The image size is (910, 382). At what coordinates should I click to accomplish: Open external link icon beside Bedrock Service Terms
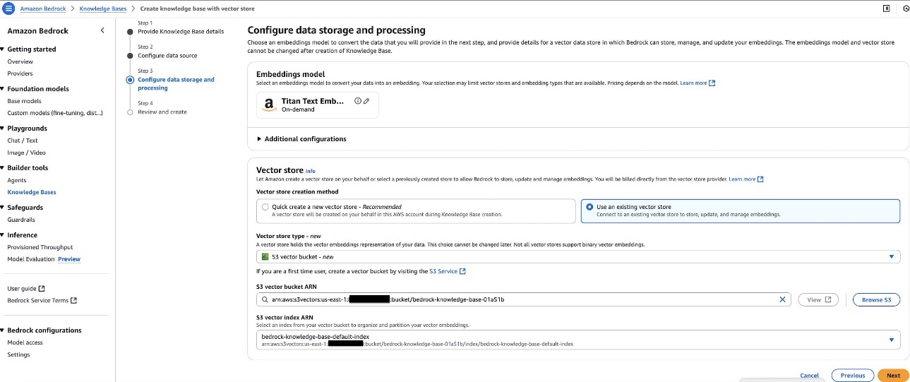point(74,300)
